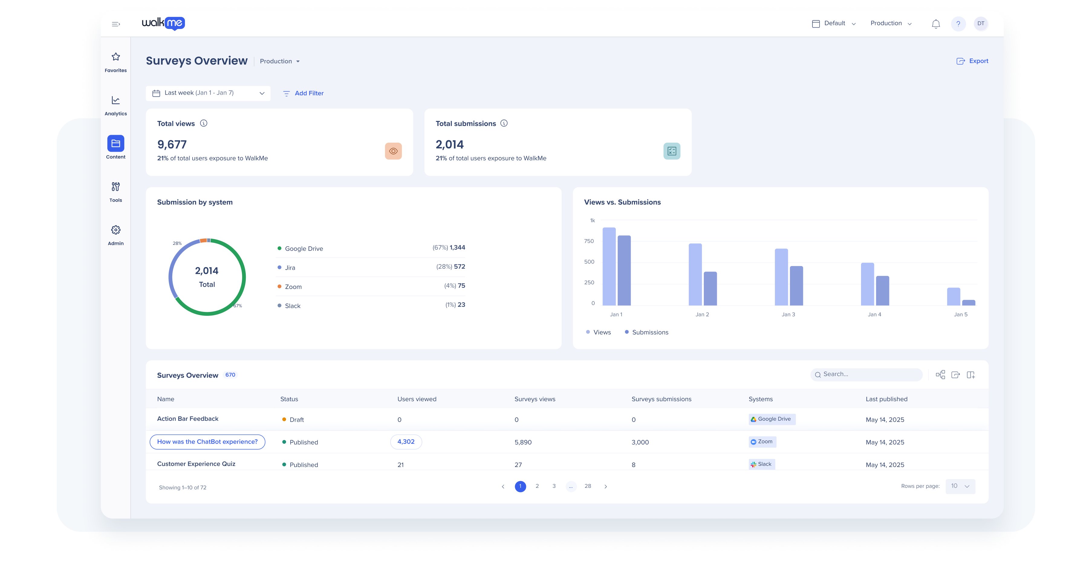Click the hamburger menu collapse icon
Screen dimensions: 1092x561
116,24
